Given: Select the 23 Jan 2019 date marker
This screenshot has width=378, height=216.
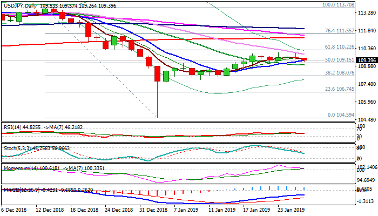Looking at the screenshot, I should coord(292,209).
